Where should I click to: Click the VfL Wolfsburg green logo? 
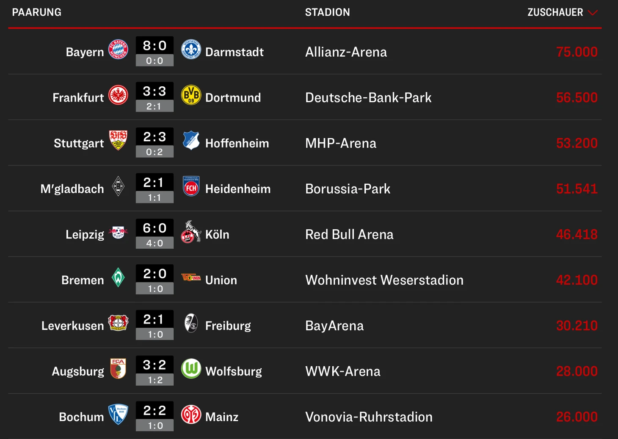point(191,369)
